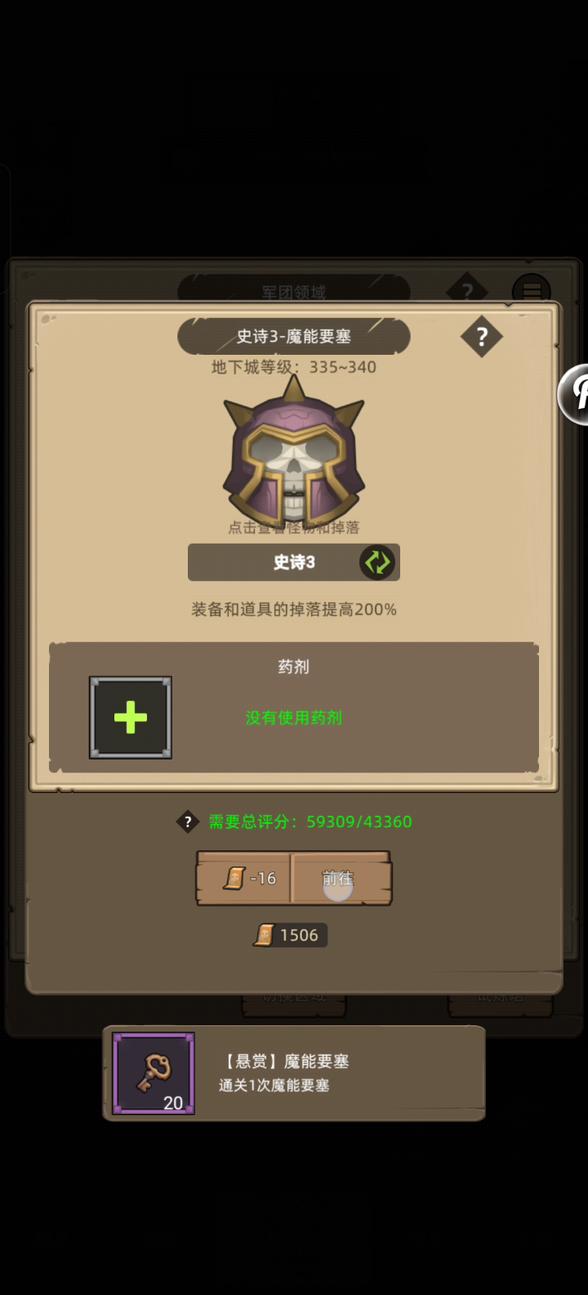Tap the green cycle arrows on the difficulty bar
Screen dimensions: 588x1295
pyautogui.click(x=377, y=562)
